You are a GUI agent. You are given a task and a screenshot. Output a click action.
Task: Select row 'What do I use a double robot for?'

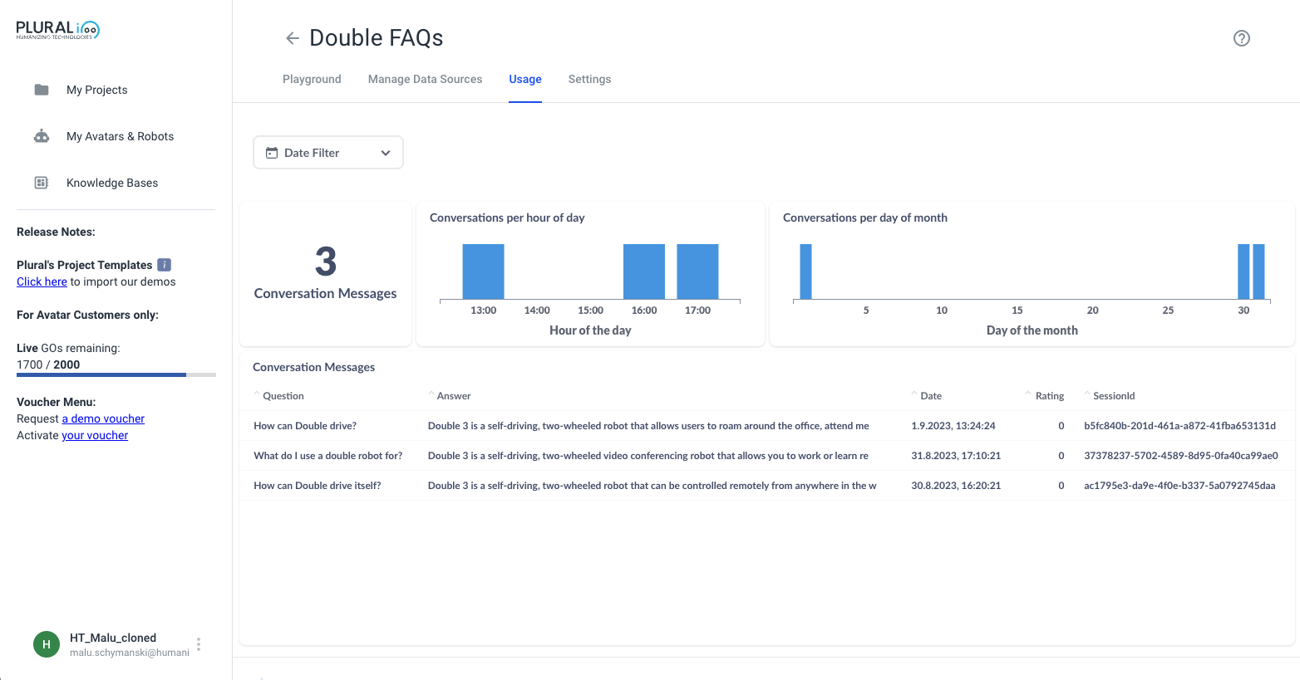[766, 456]
